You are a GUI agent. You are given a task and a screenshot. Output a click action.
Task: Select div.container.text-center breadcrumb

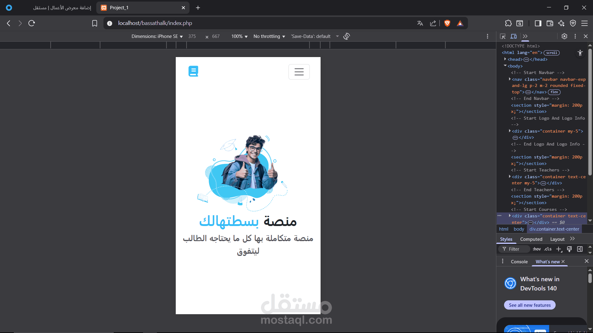(554, 229)
